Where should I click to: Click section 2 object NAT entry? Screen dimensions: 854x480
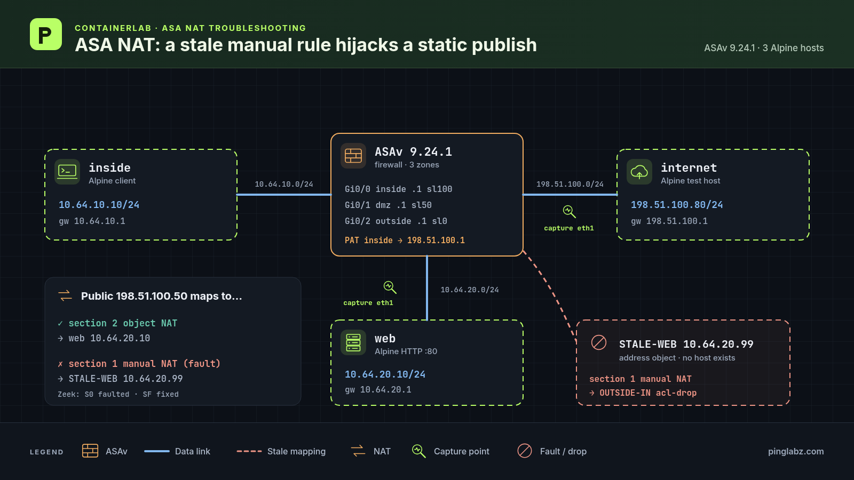click(117, 323)
